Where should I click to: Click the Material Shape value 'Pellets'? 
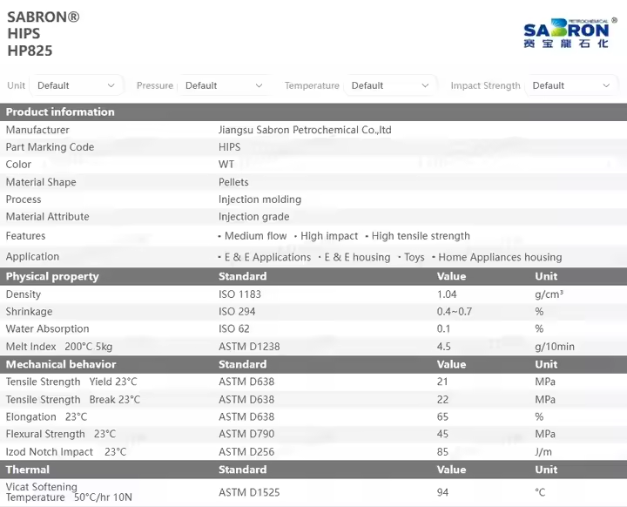click(x=233, y=182)
